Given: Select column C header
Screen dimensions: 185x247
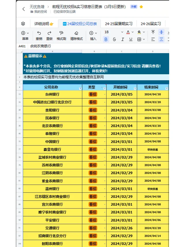Looking at the screenshot, I should click(122, 51).
